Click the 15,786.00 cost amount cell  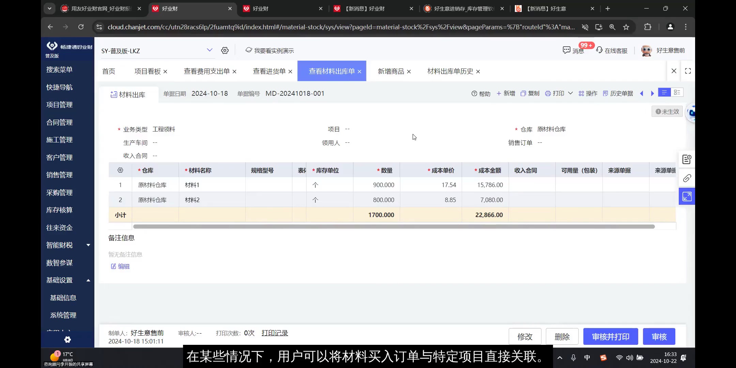485,185
